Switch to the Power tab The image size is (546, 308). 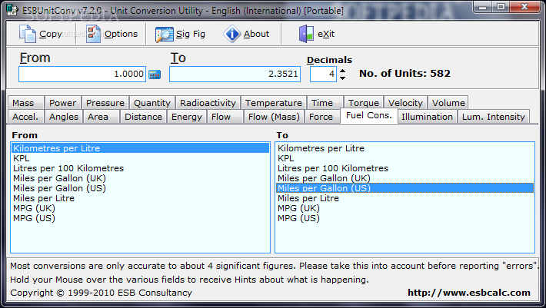pyautogui.click(x=63, y=103)
